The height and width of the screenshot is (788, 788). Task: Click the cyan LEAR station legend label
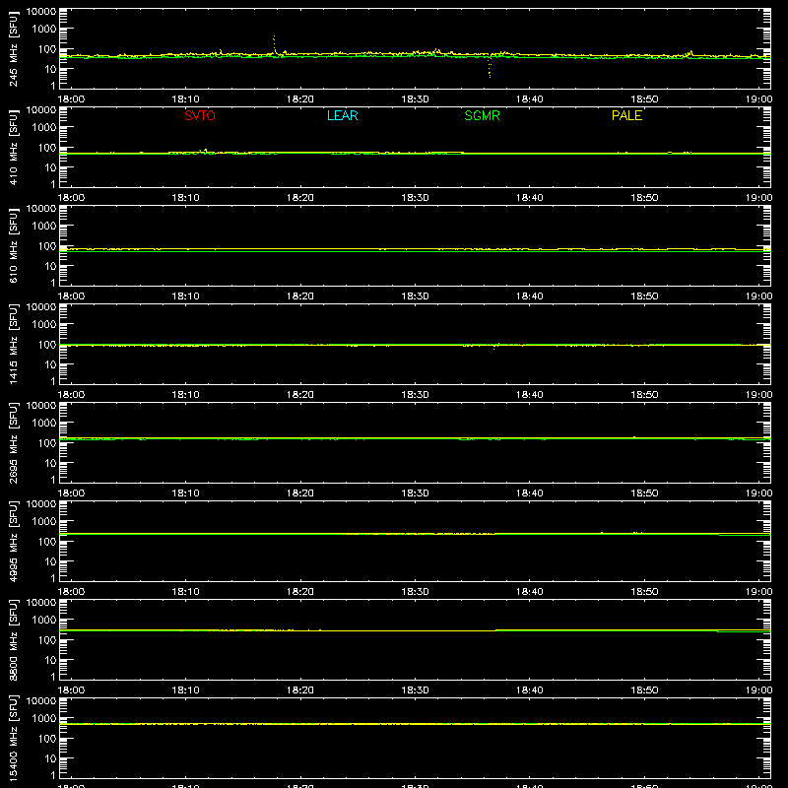pyautogui.click(x=342, y=115)
